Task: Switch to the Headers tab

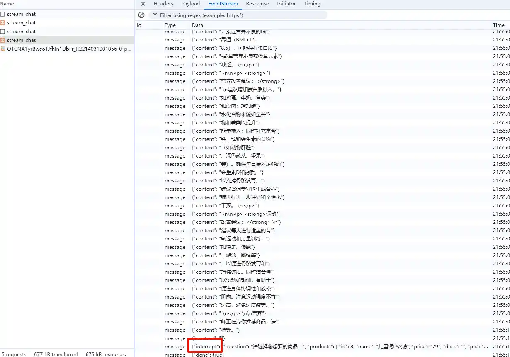Action: click(x=163, y=4)
